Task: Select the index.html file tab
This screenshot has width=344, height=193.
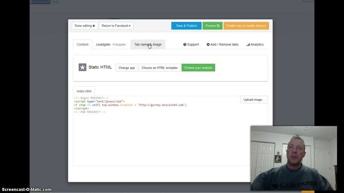Action: click(x=84, y=91)
